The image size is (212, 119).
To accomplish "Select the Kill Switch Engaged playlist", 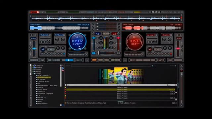I will 45,94.
